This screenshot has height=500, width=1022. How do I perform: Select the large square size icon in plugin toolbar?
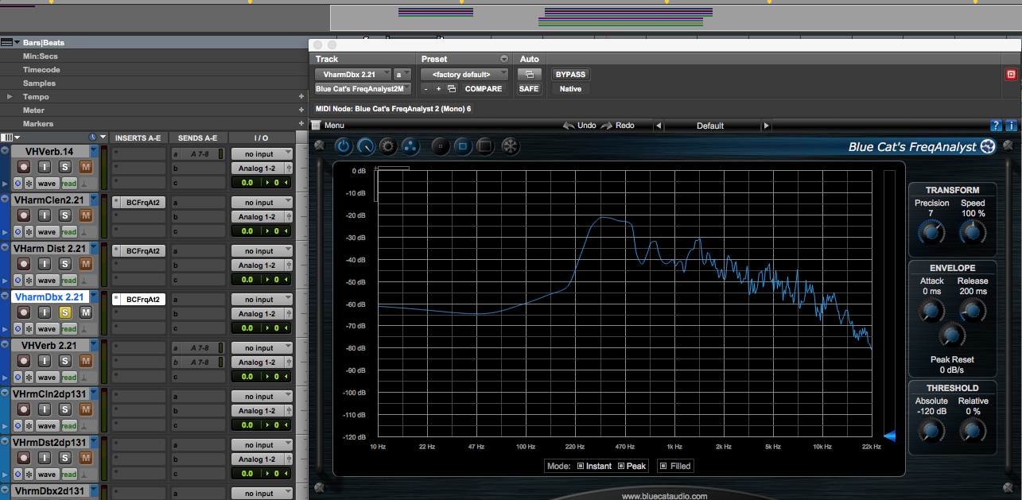pos(485,146)
